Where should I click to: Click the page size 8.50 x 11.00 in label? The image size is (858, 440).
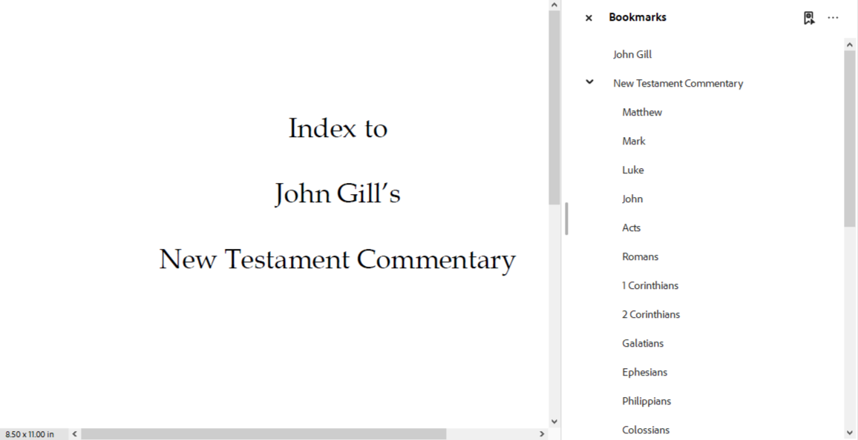30,434
